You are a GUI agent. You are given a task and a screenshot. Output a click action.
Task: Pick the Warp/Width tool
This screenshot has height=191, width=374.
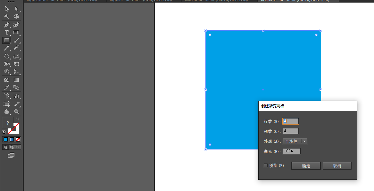click(7, 64)
